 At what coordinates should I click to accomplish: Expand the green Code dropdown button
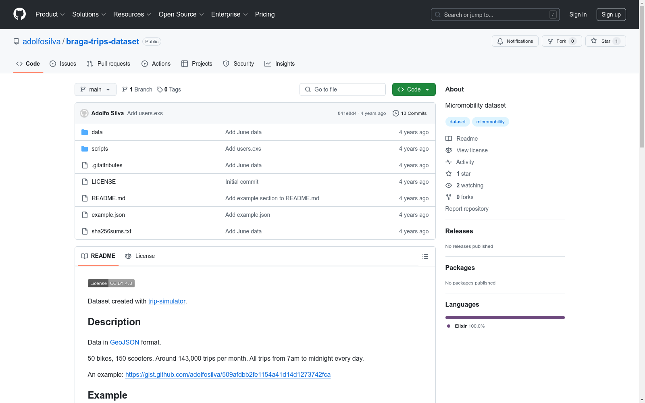[414, 89]
